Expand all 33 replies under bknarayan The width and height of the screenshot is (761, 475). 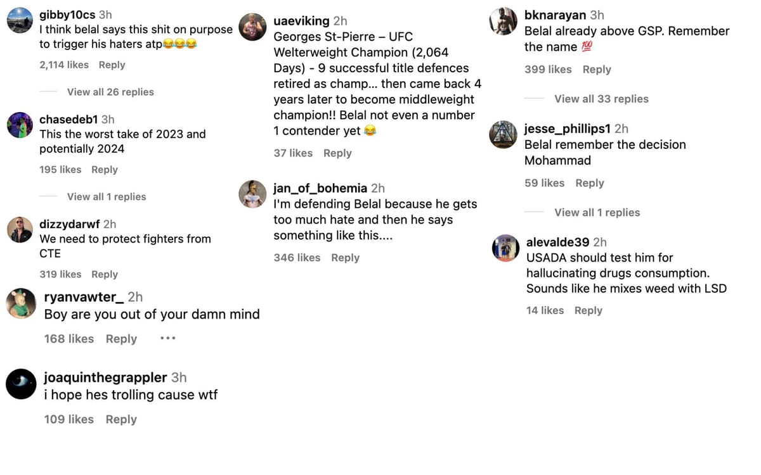[601, 99]
